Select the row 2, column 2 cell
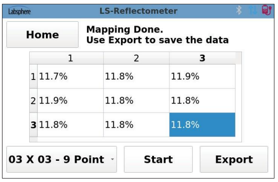Image resolution: width=278 pixels, height=182 pixels. 136,101
